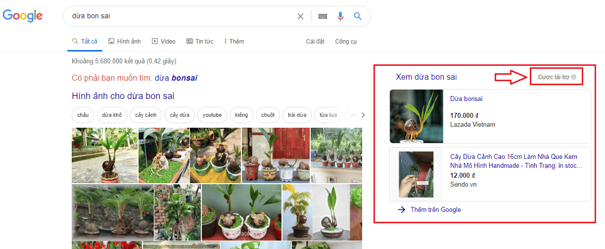The height and width of the screenshot is (249, 605).
Task: Switch to the Video tab
Action: tap(164, 42)
